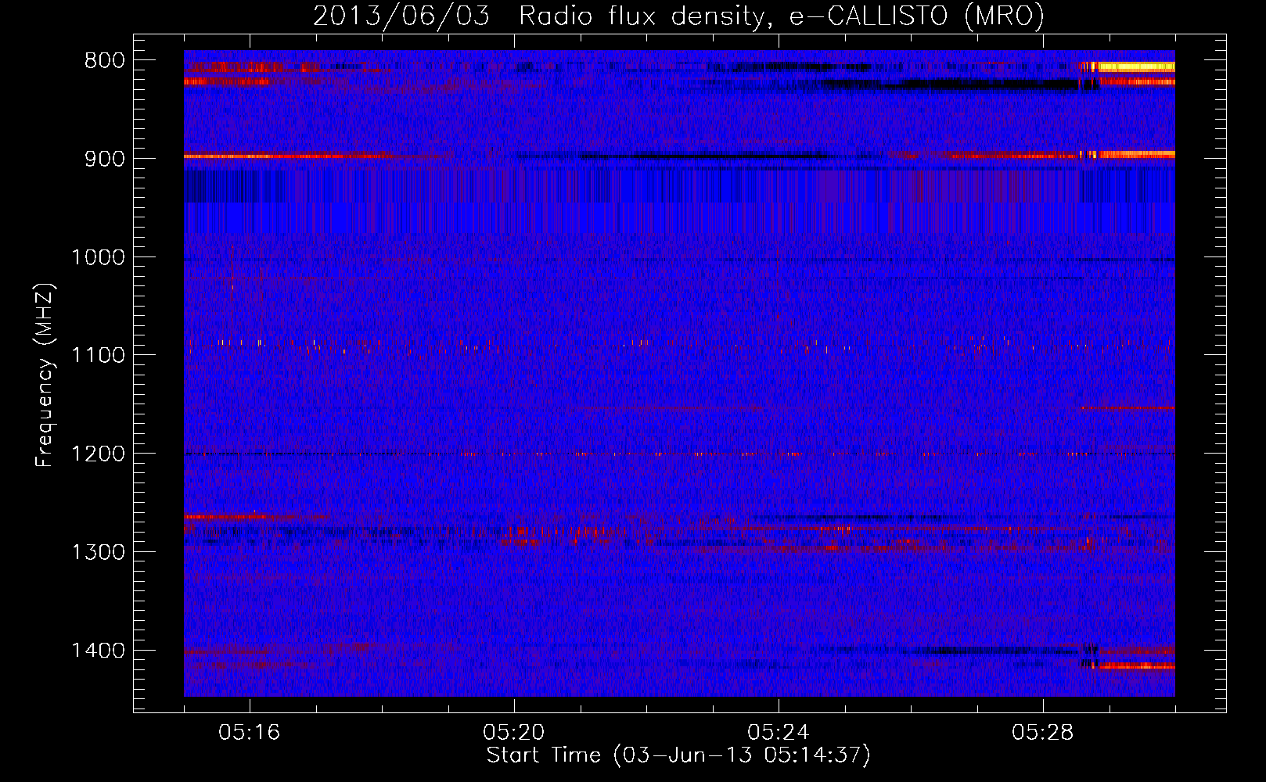Select the 05:24 time tick label

point(779,733)
